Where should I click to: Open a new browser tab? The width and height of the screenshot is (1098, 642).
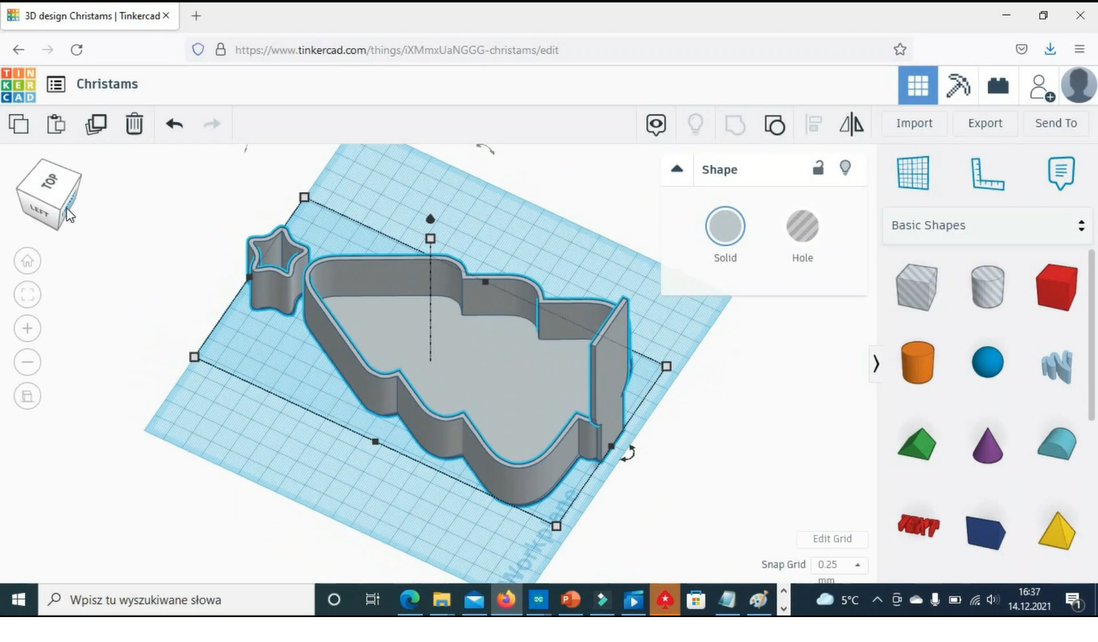click(x=196, y=15)
